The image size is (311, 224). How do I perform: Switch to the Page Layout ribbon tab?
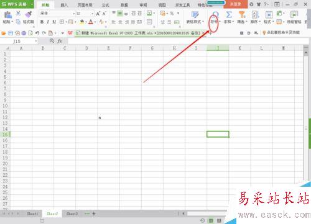(85, 5)
